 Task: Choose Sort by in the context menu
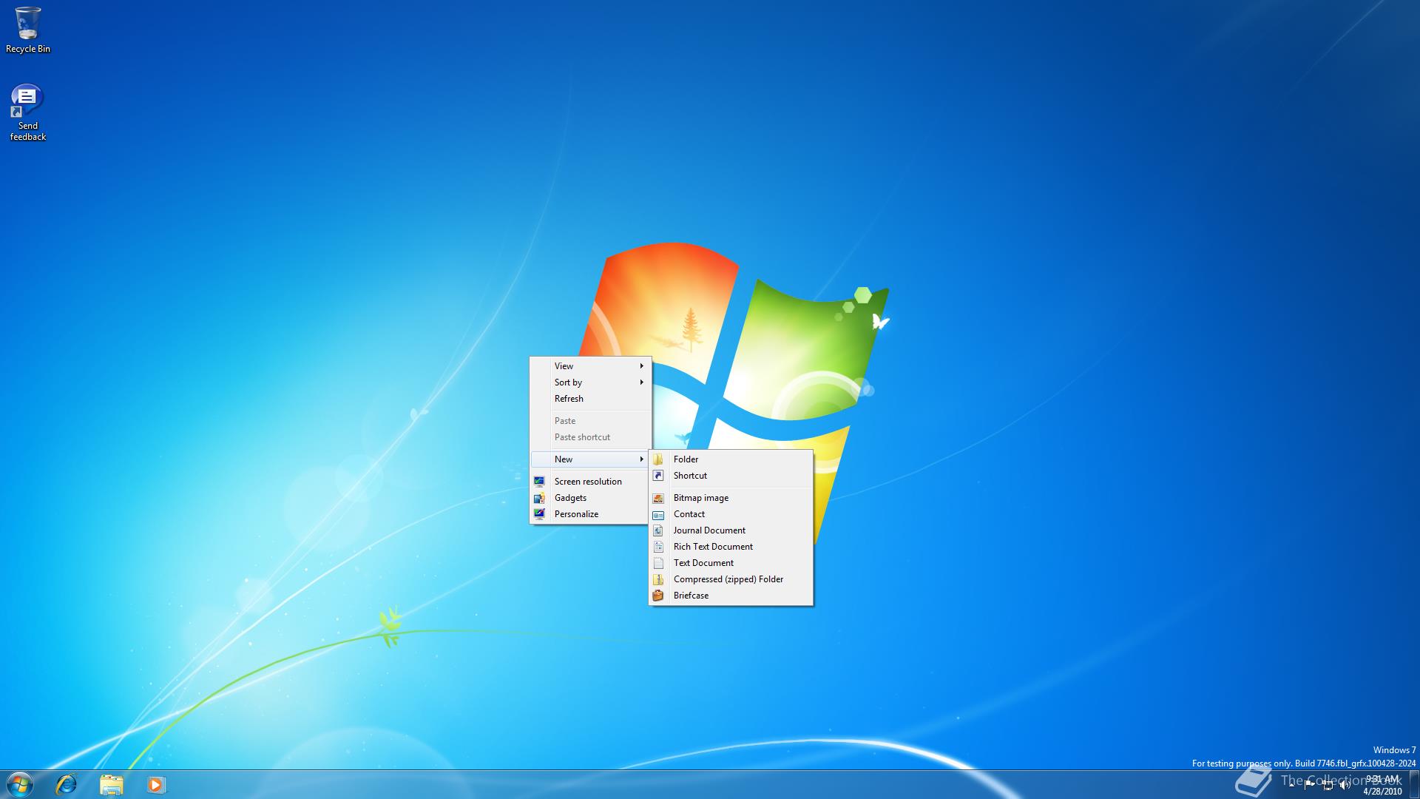click(590, 382)
